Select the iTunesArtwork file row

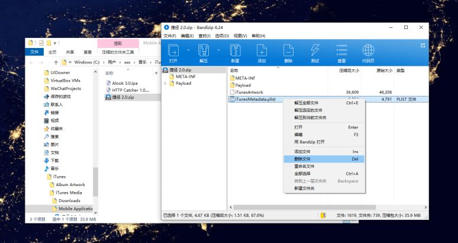[328, 92]
